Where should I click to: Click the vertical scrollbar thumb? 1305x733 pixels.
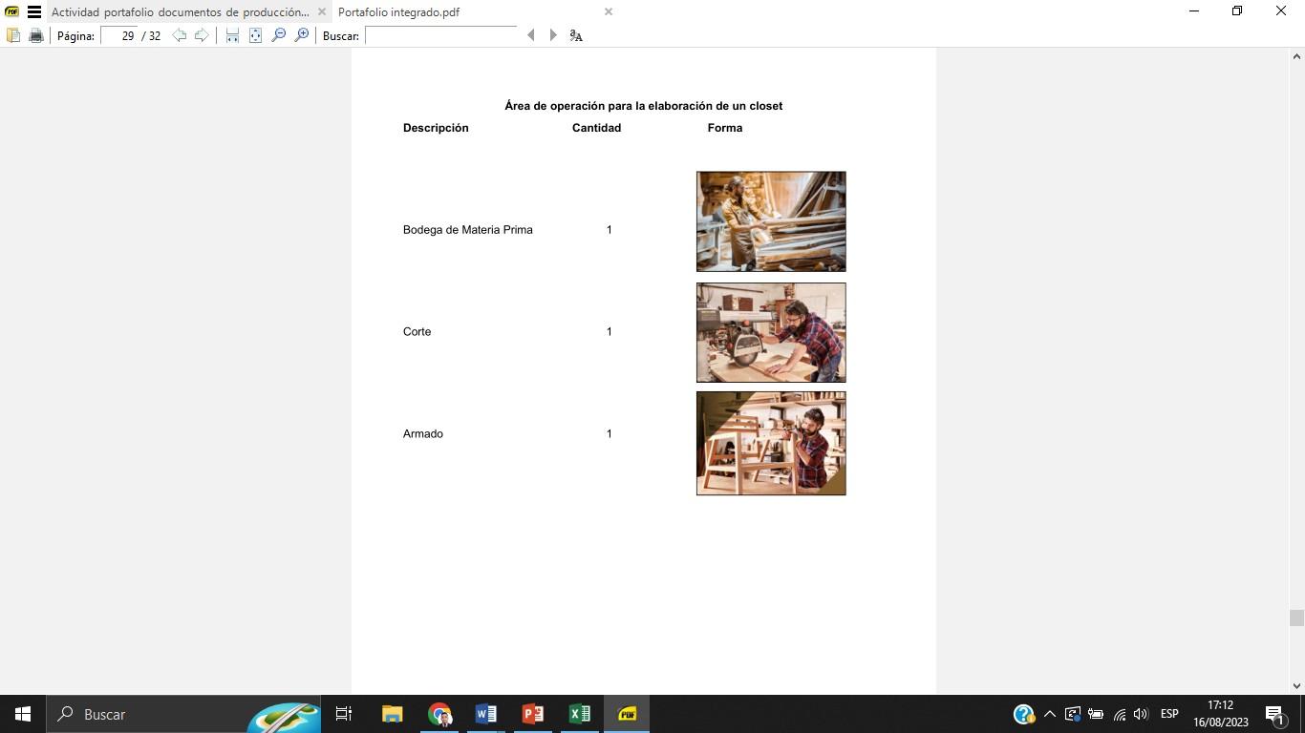point(1296,618)
